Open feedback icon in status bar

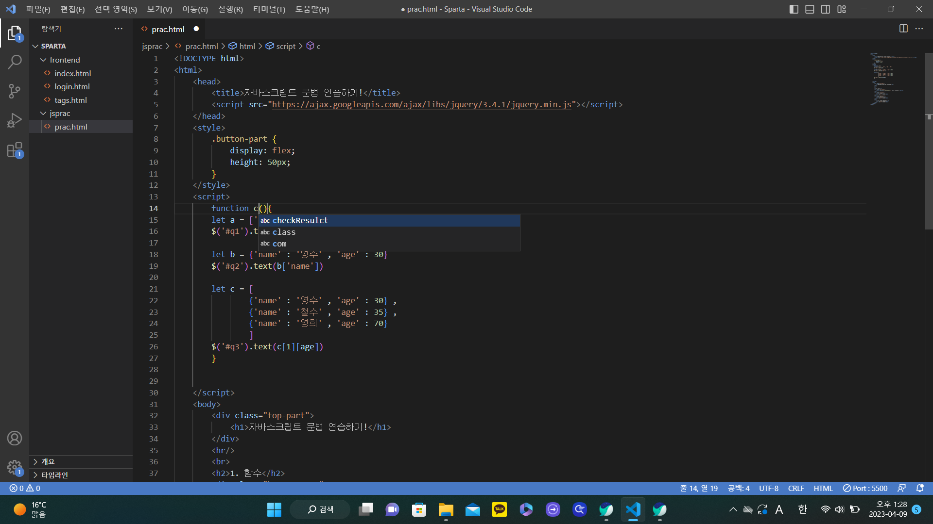901,488
